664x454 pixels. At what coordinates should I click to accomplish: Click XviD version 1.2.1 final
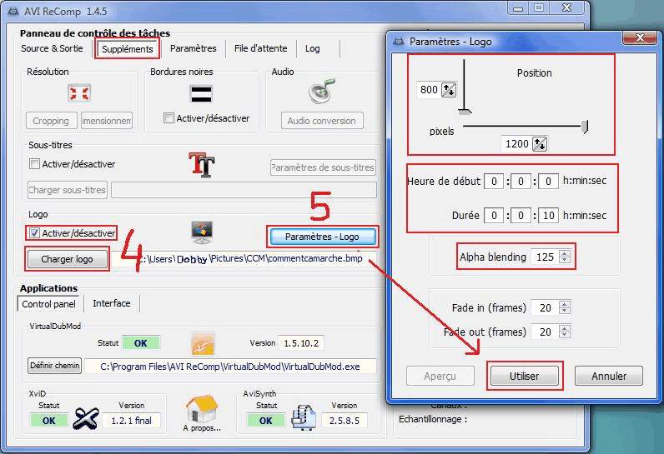[131, 421]
